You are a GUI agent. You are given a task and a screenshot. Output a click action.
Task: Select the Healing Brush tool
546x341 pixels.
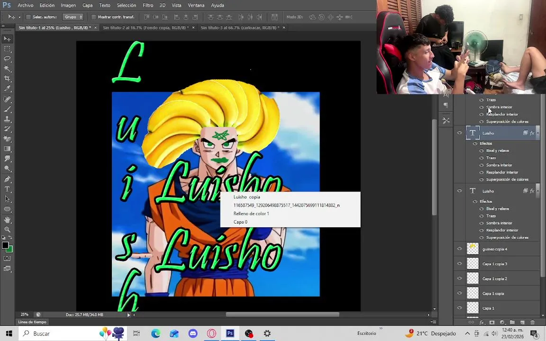pyautogui.click(x=7, y=99)
